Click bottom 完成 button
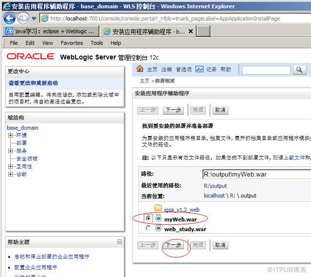 pos(198,245)
